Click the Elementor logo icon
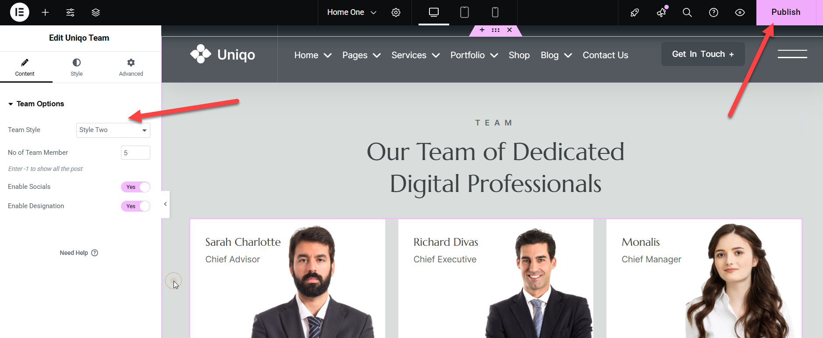 [x=19, y=12]
